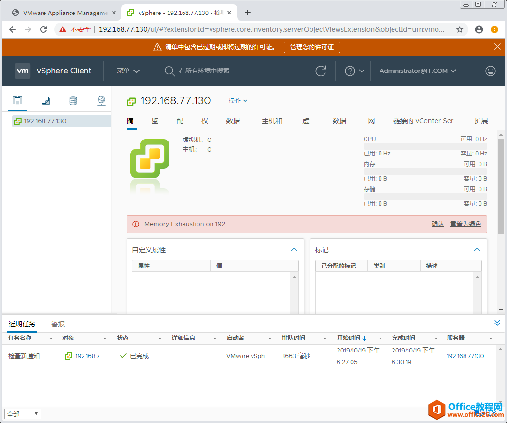Open Hosts and Clusters inventory view icon
This screenshot has height=423, width=507.
point(17,100)
